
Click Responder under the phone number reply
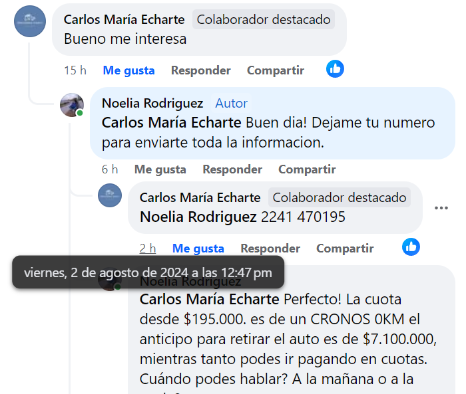click(x=270, y=248)
